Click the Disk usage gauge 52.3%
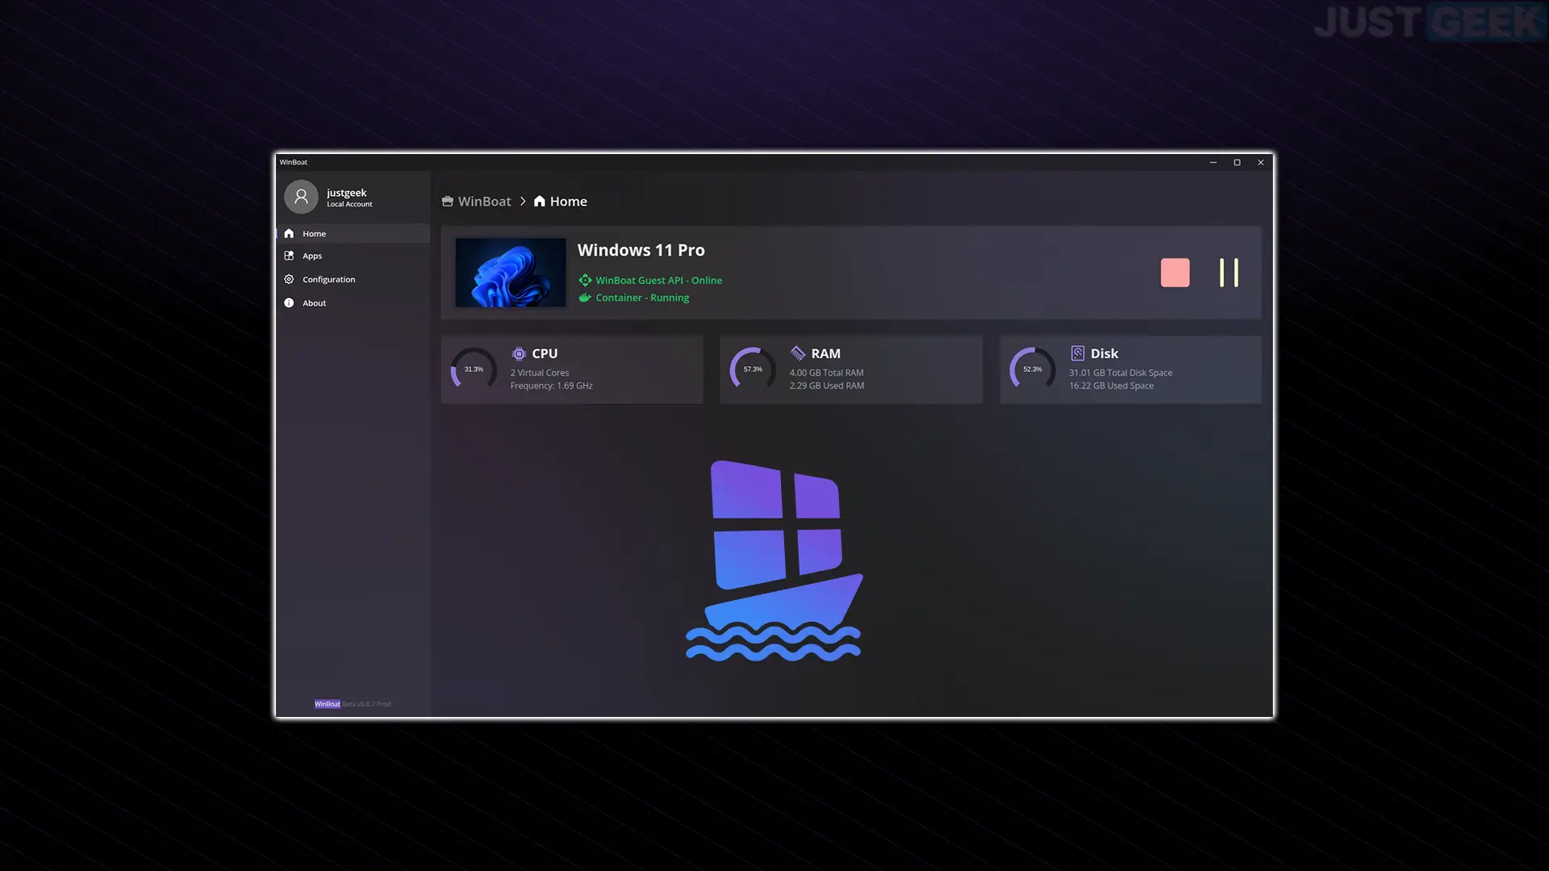1549x871 pixels. coord(1033,369)
